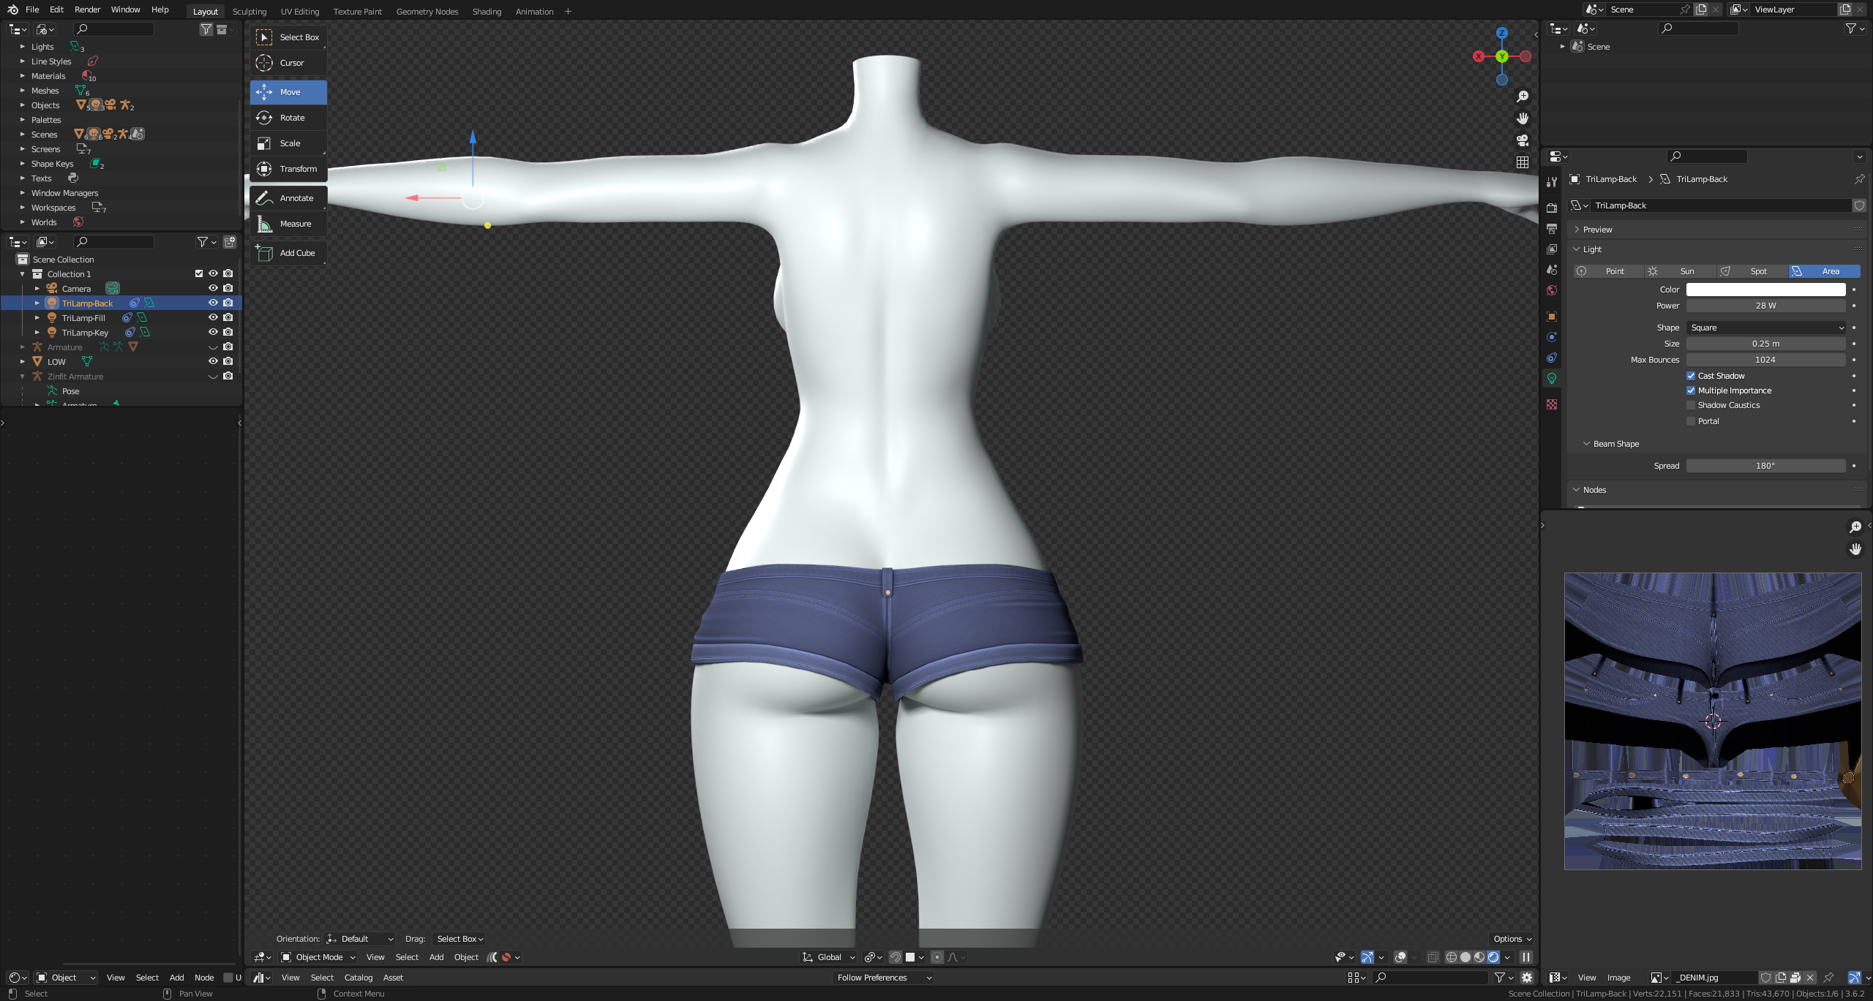The height and width of the screenshot is (1001, 1873).
Task: Open the World properties tab
Action: pyautogui.click(x=1552, y=290)
